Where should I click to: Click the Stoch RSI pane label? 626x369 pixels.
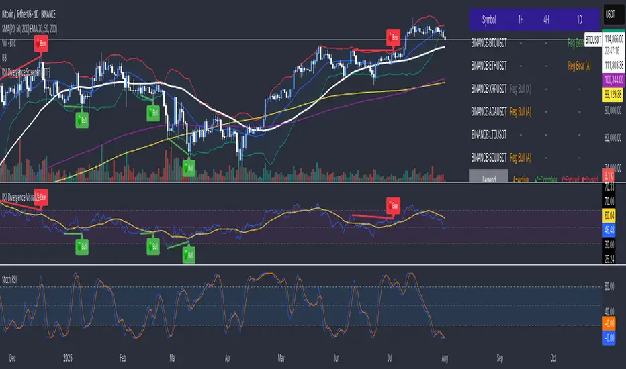(x=9, y=280)
